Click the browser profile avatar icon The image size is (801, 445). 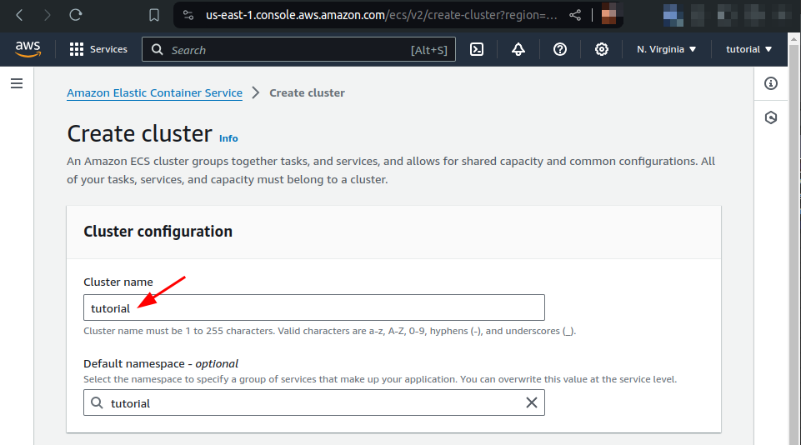[608, 14]
